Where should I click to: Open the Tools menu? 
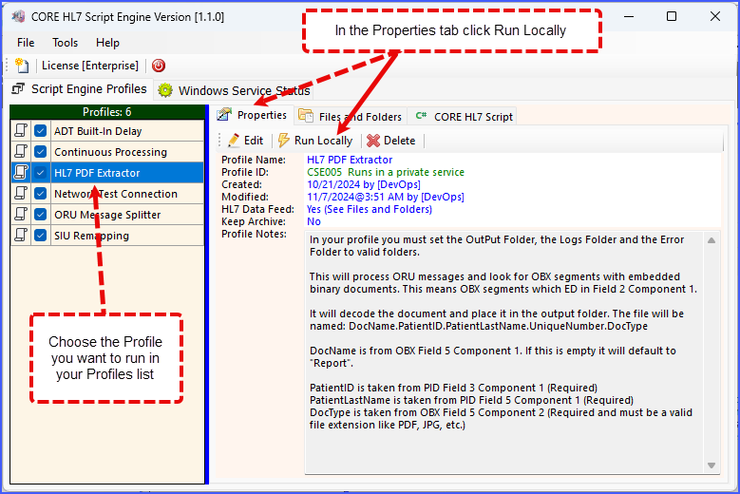click(x=66, y=43)
